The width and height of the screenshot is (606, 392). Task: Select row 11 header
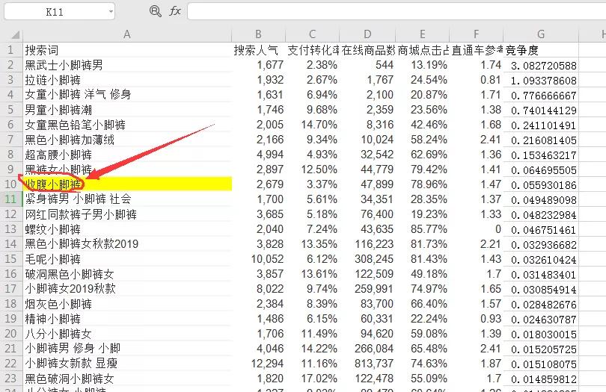pyautogui.click(x=10, y=199)
